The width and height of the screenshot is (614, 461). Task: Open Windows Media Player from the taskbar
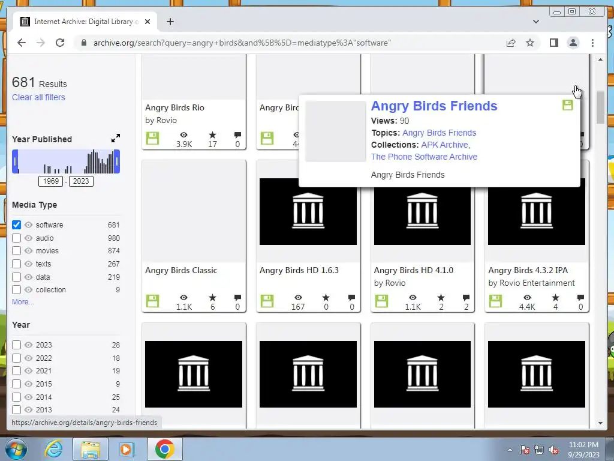pos(127,449)
